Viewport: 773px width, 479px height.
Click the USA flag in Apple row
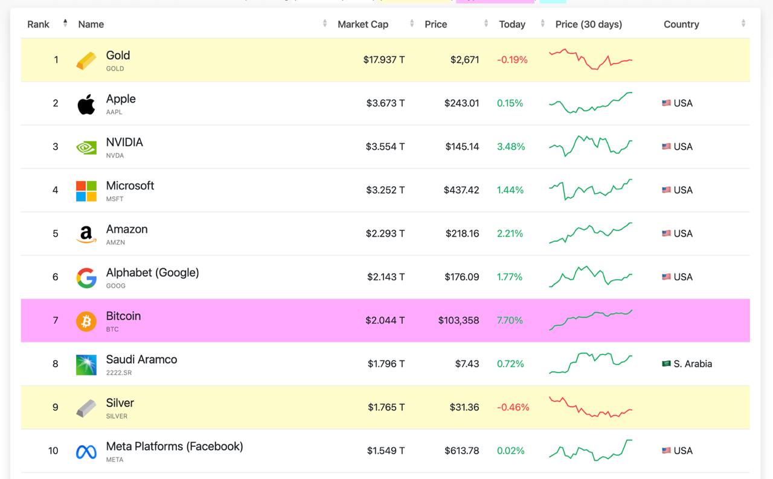point(667,103)
